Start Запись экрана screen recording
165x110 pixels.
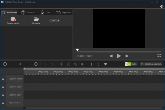click(13, 21)
